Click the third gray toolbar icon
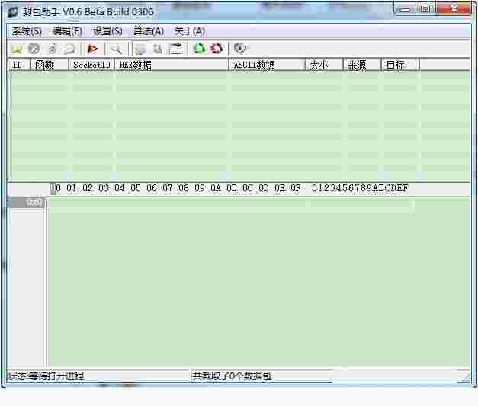Screen dimensions: 478x406 (x=53, y=49)
